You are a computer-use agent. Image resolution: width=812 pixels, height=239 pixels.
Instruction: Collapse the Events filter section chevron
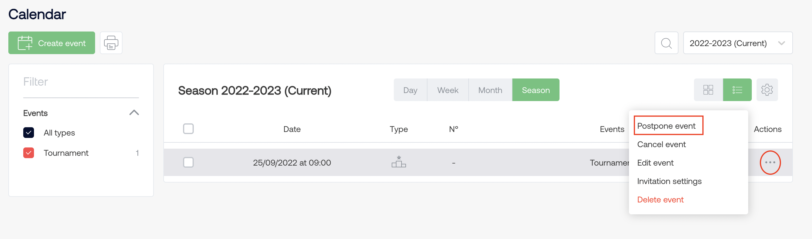[x=134, y=113]
